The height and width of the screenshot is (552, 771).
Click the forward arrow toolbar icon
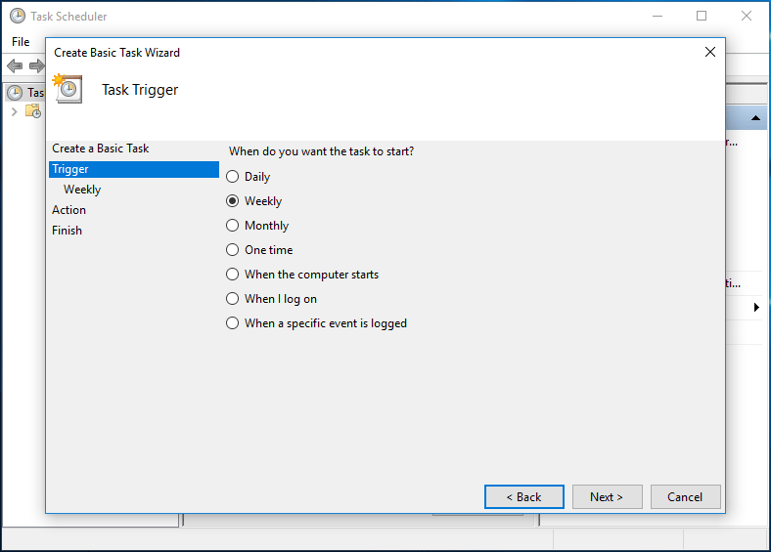[35, 65]
